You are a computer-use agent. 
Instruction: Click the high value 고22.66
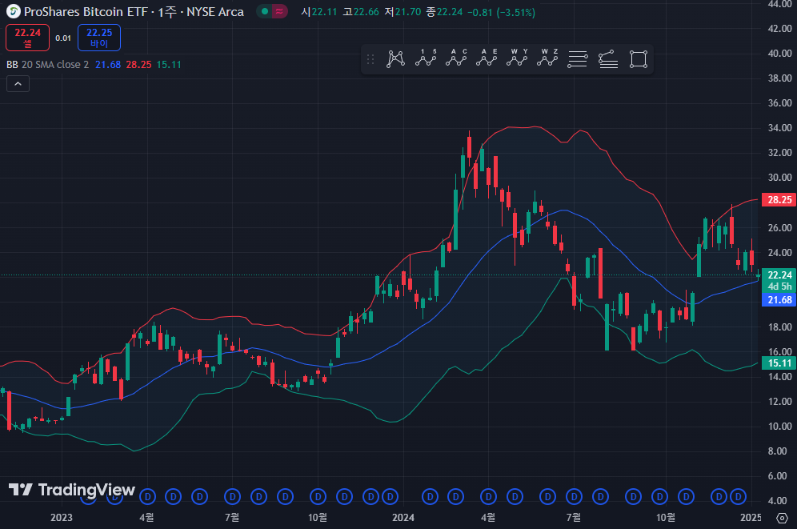pos(361,12)
